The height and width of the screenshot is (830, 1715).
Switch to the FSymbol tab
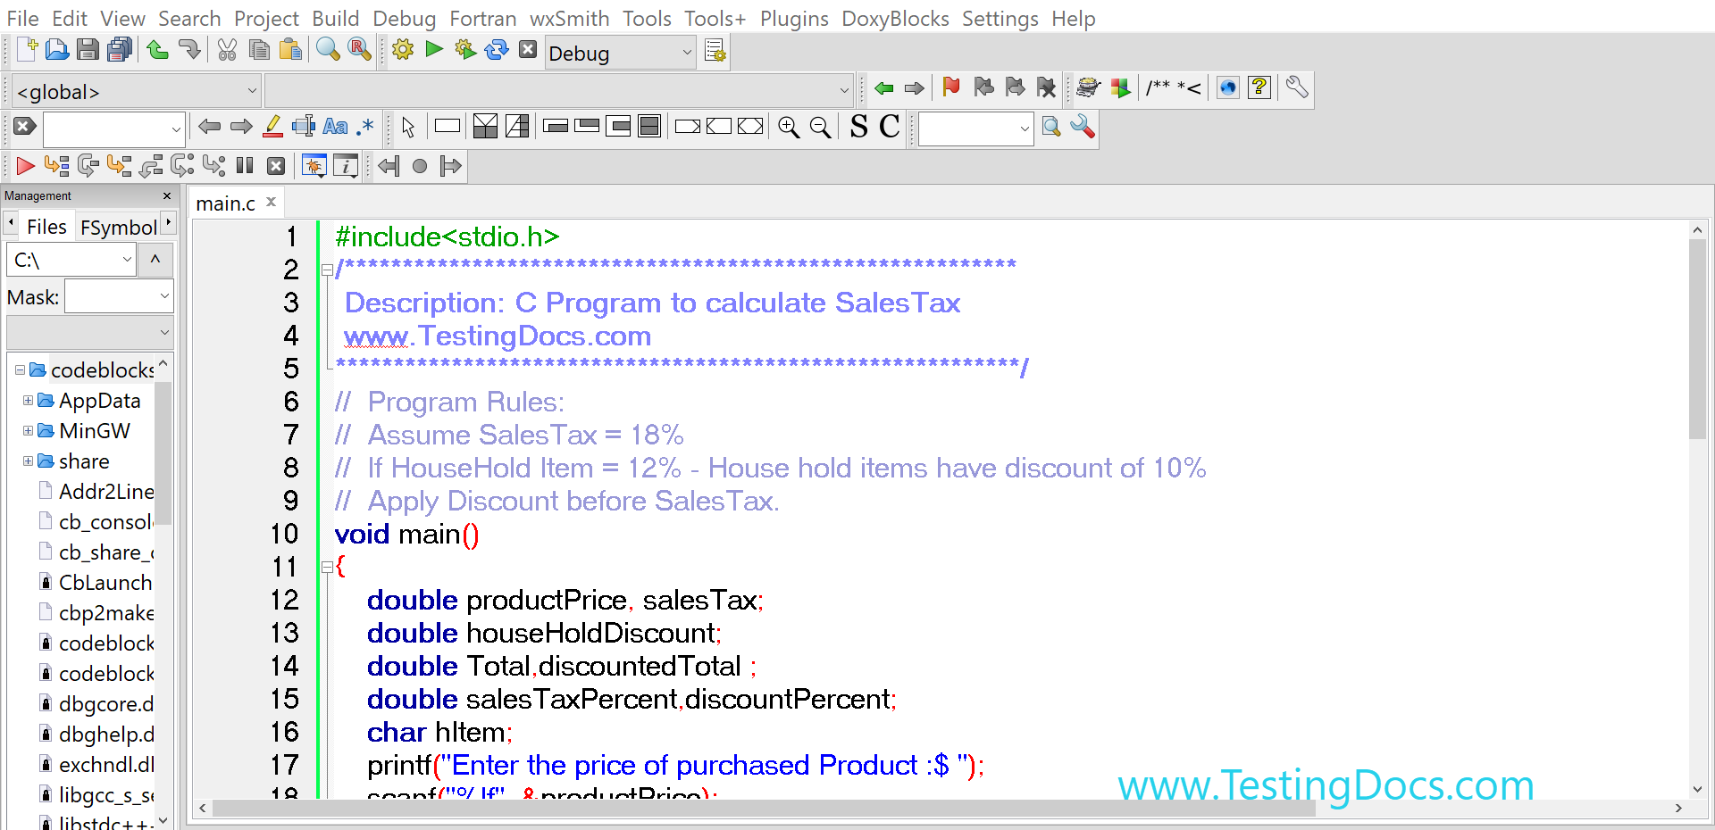click(119, 228)
